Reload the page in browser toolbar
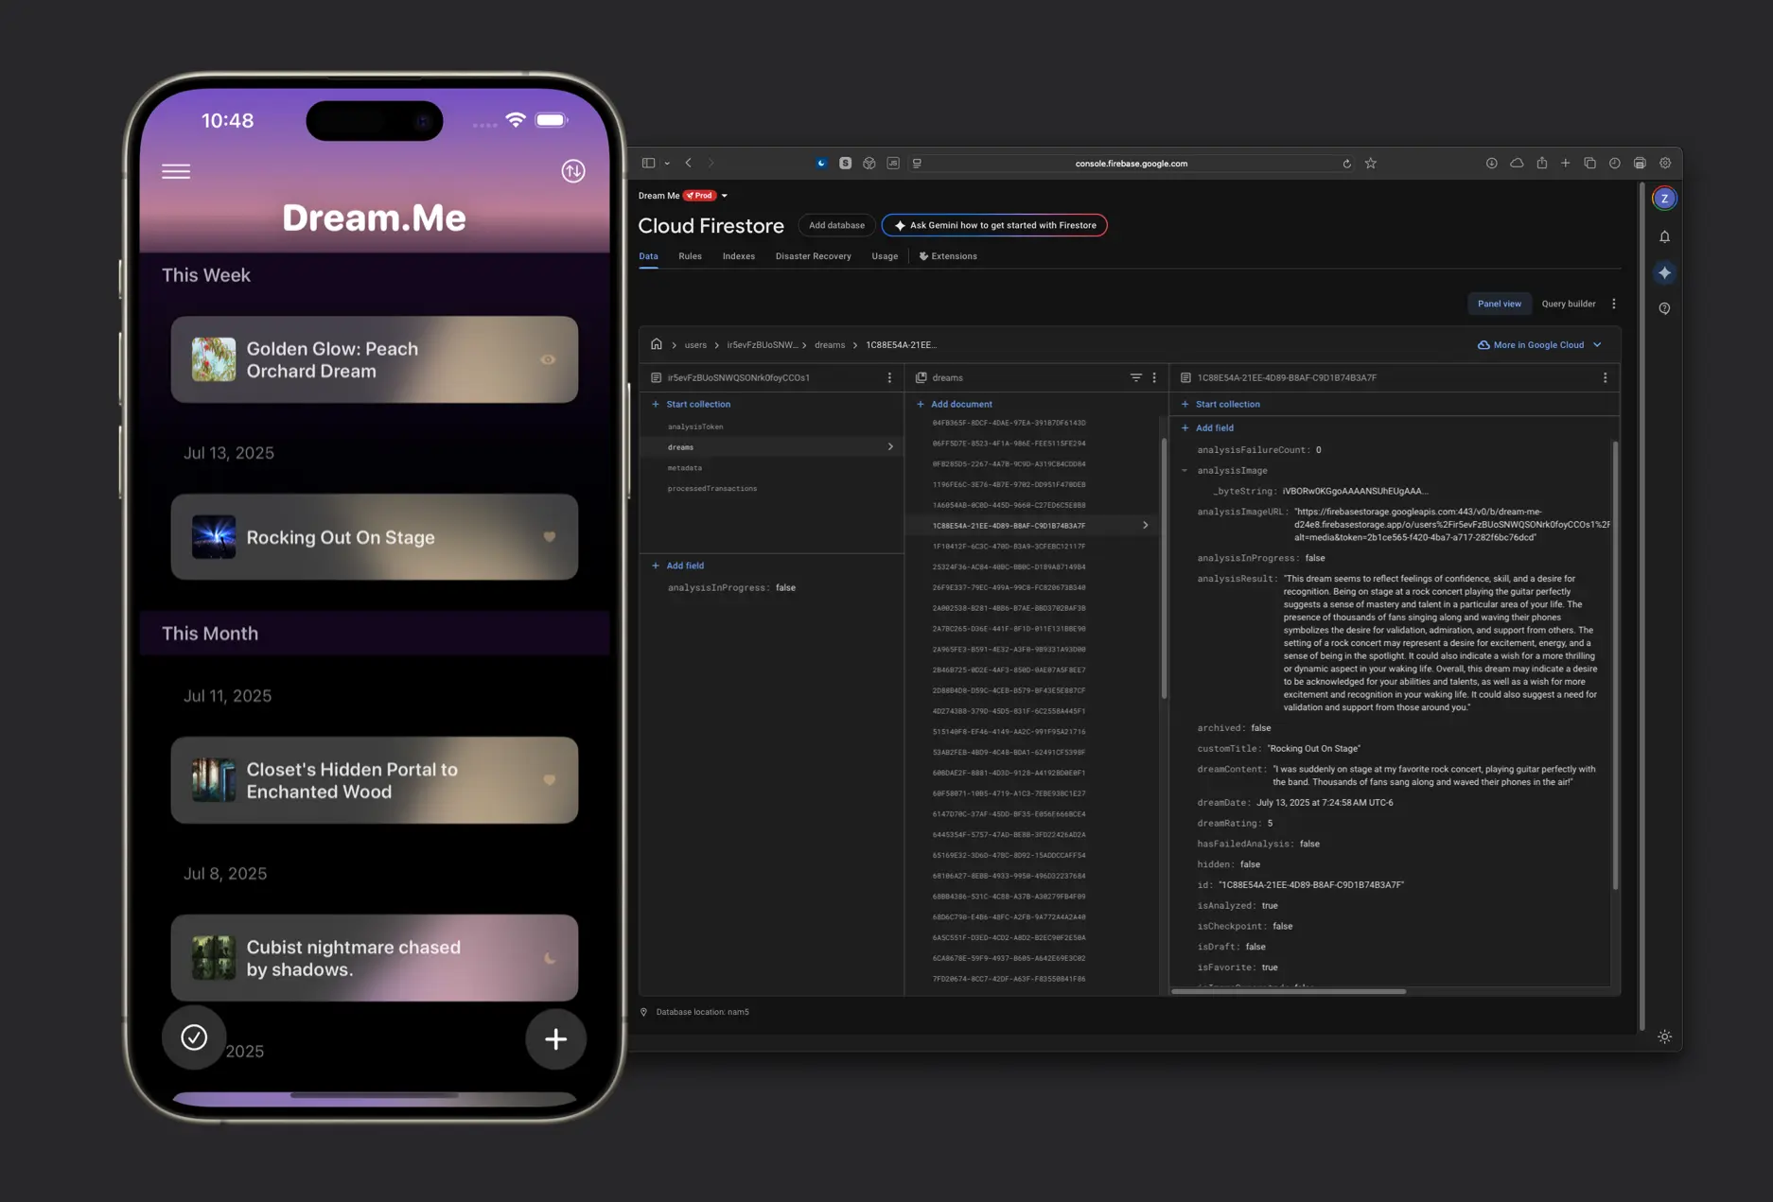This screenshot has height=1202, width=1773. tap(1346, 164)
